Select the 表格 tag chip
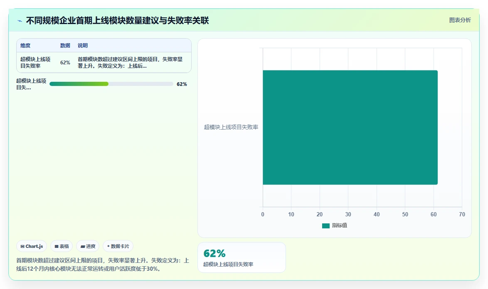Screen dimensions: 488x289 point(62,246)
